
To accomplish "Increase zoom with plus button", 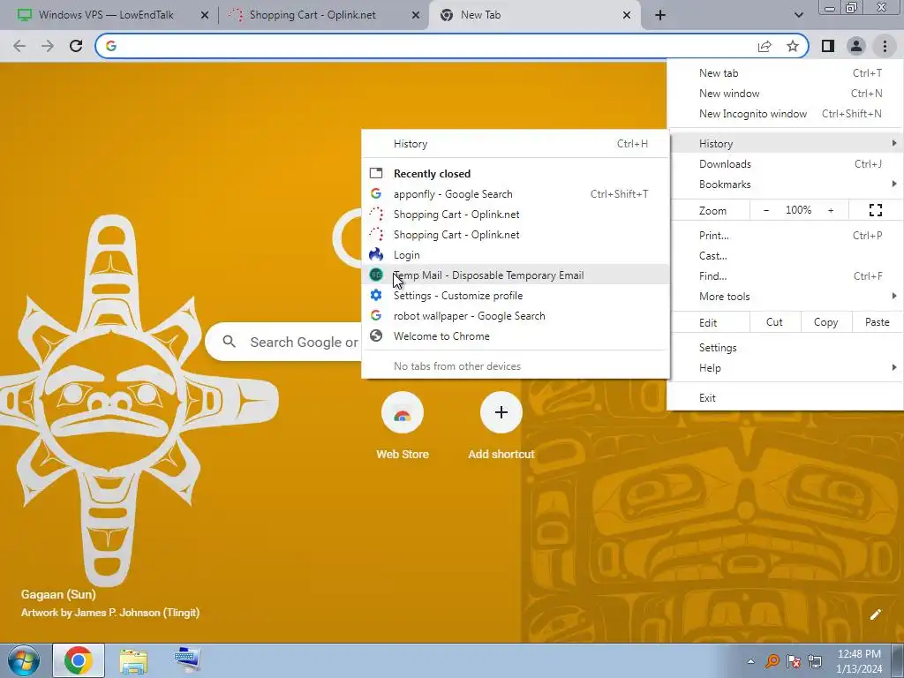I will coord(831,210).
